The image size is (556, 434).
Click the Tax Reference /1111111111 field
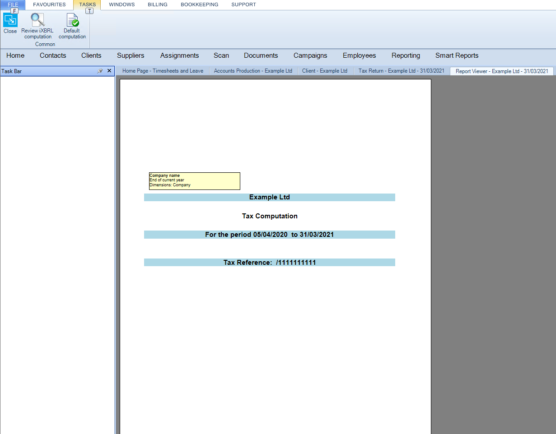click(270, 263)
